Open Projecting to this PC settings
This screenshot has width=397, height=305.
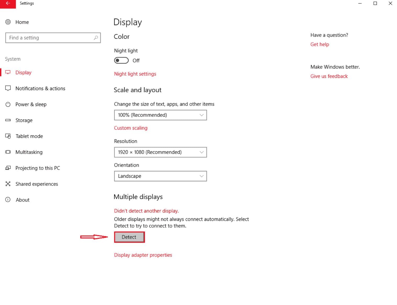(38, 168)
